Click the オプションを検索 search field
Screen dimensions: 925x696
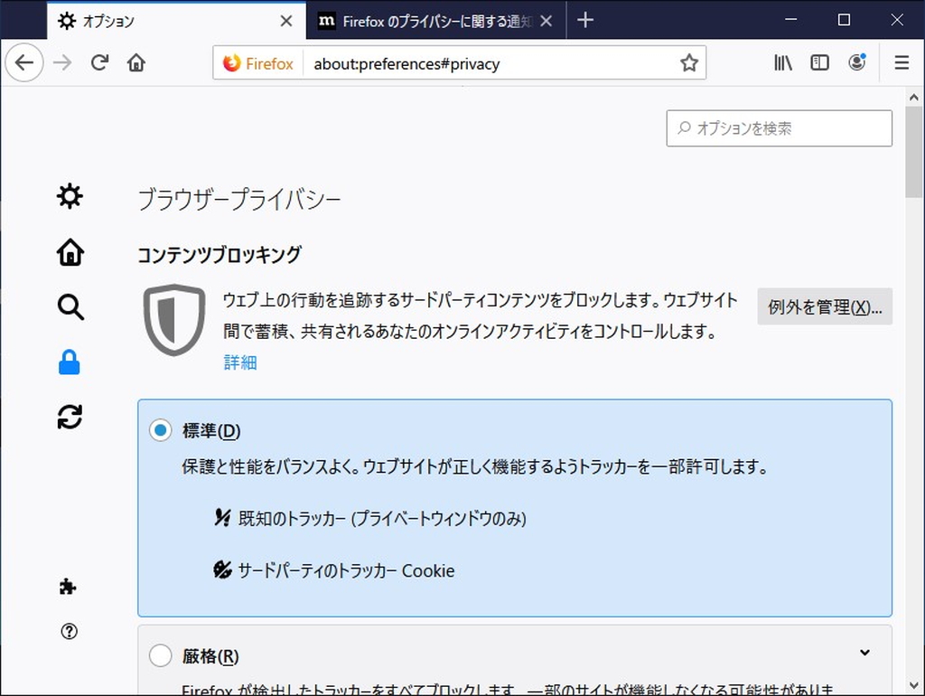(x=779, y=128)
